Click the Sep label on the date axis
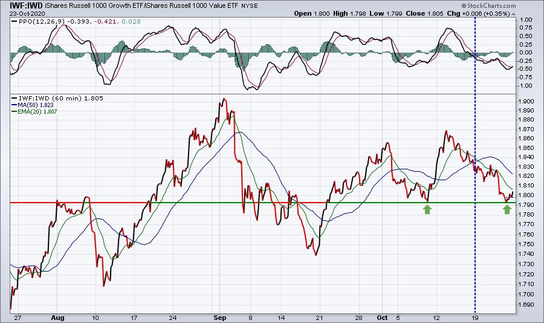 click(x=220, y=318)
